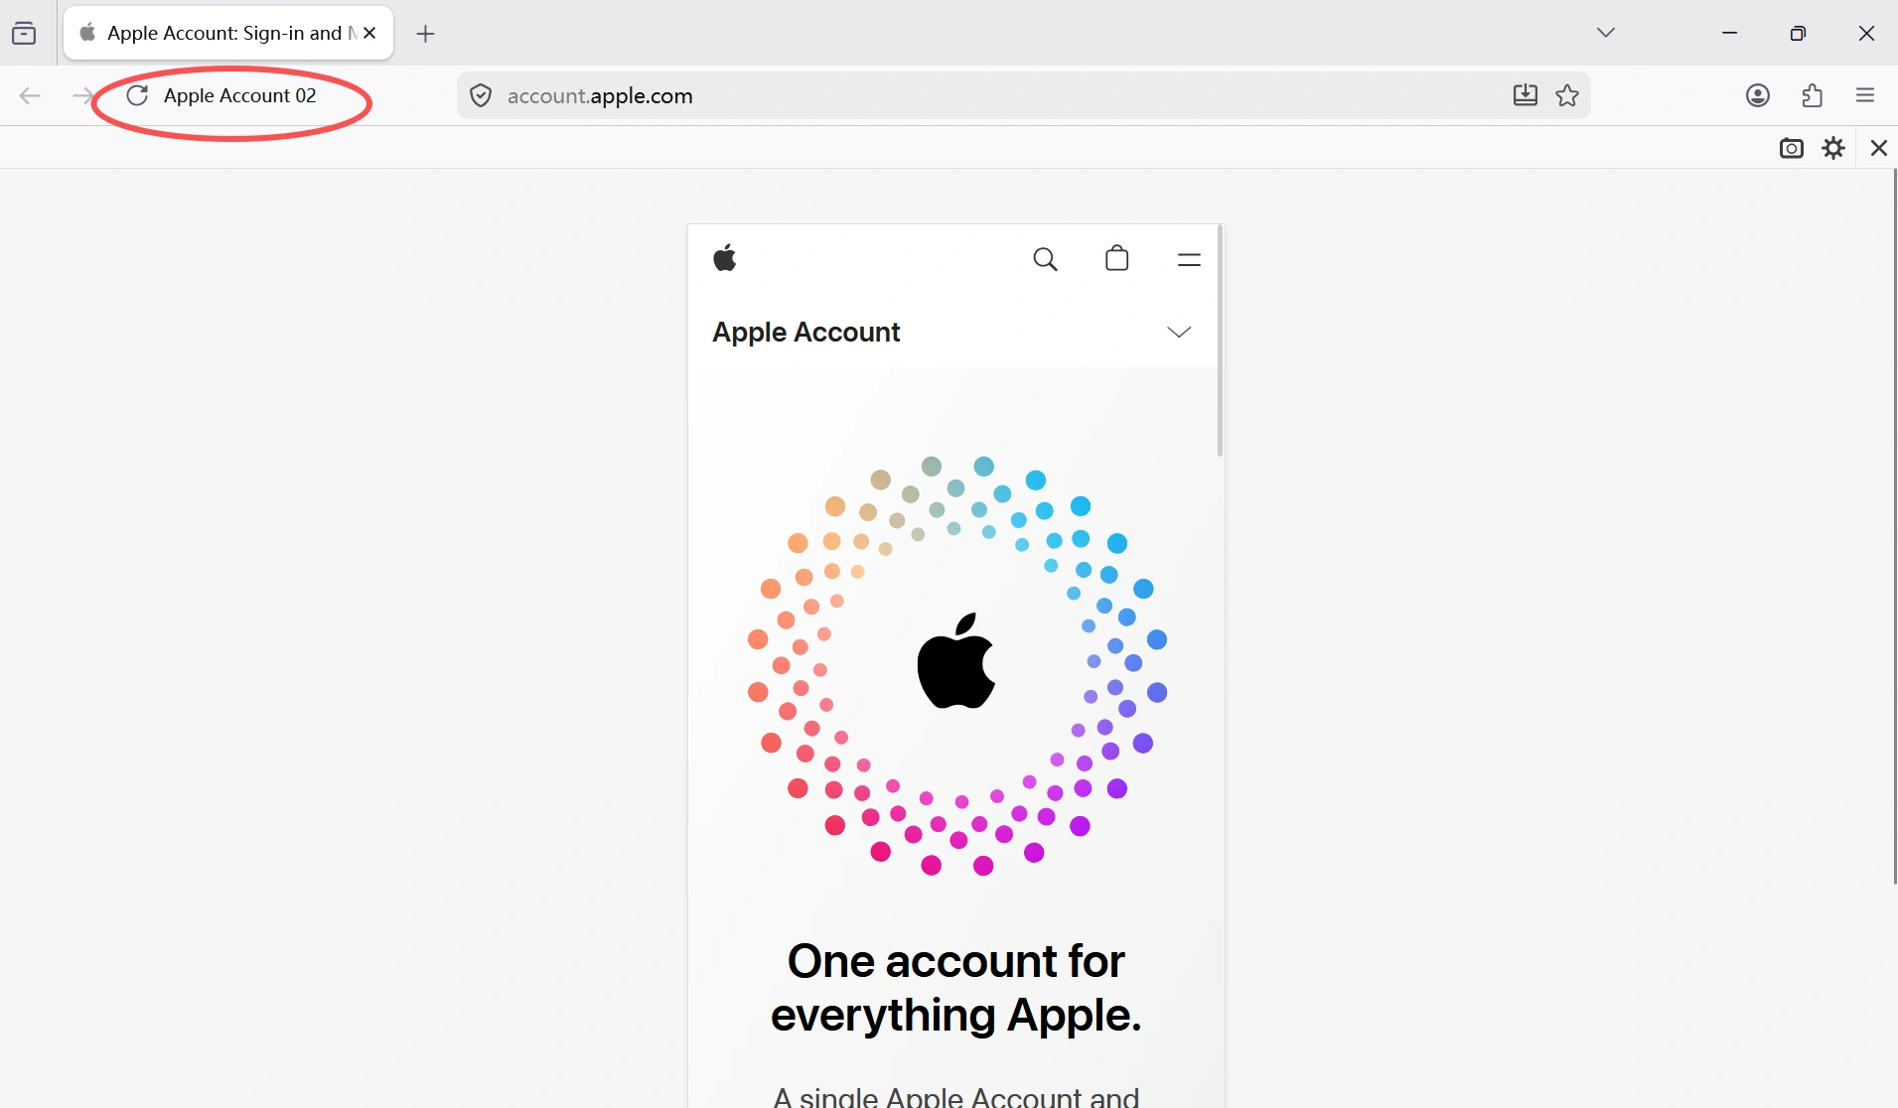Take a screenshot with the camera icon
Viewport: 1898px width, 1108px height.
pos(1792,148)
